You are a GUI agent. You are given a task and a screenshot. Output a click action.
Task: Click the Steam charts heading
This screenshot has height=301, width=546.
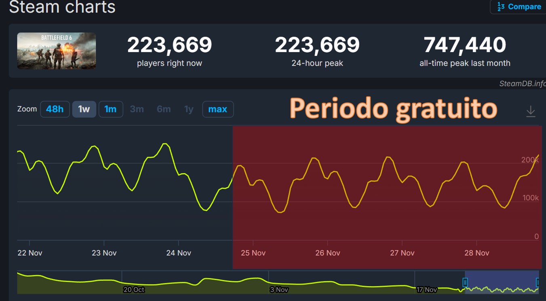[x=62, y=7]
